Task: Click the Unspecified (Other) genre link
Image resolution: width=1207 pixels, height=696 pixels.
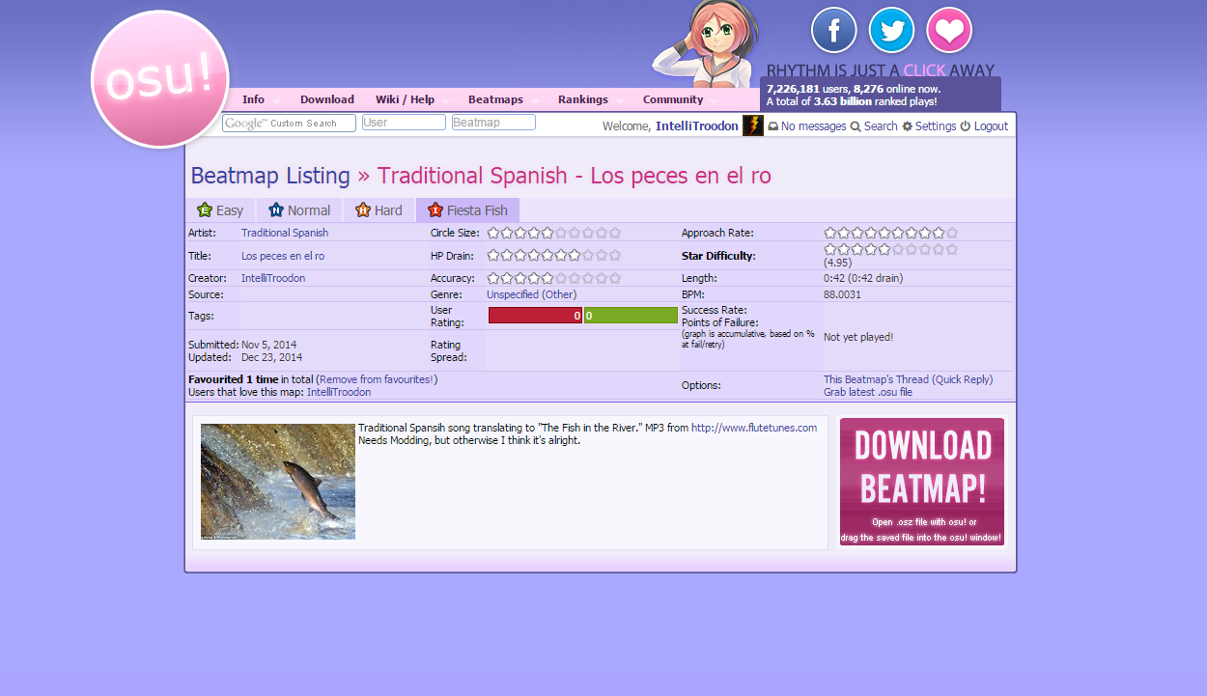Action: (x=531, y=294)
